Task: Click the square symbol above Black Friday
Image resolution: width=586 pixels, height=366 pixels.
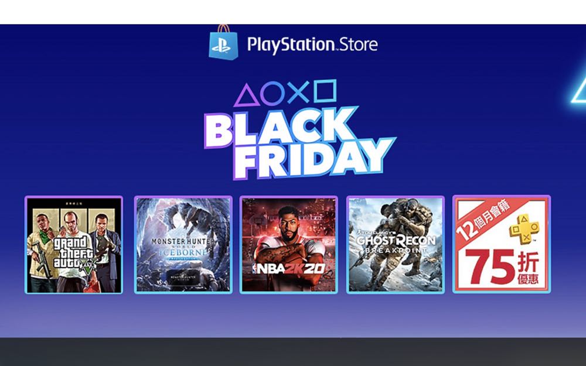Action: coord(325,91)
